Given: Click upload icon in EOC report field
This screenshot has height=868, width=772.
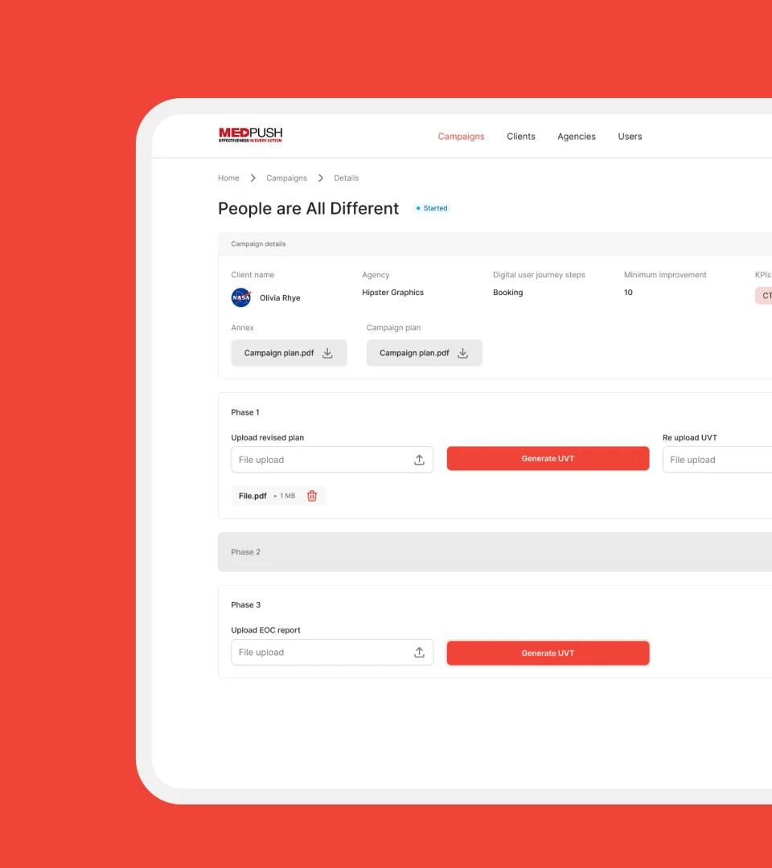Looking at the screenshot, I should [x=419, y=652].
